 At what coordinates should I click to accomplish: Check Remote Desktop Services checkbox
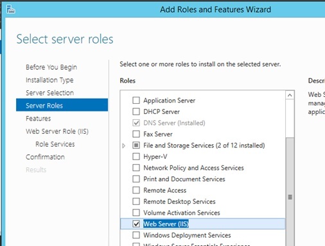point(136,201)
